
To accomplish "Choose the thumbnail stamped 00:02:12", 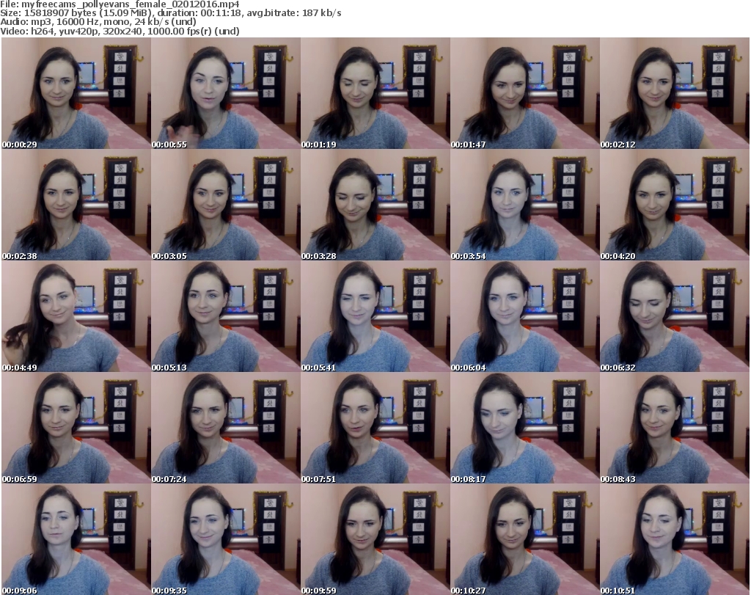I will 675,93.
